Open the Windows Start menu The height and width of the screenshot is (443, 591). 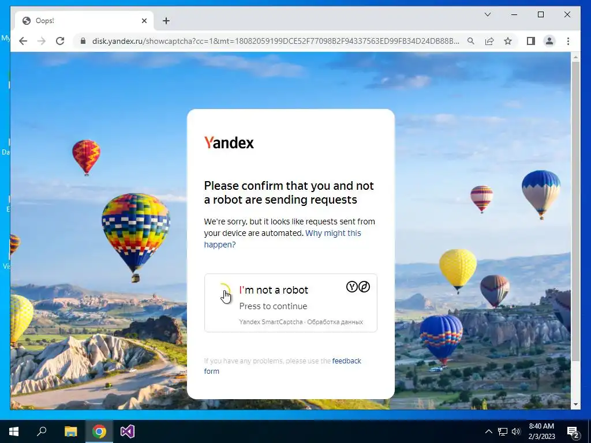pos(14,431)
